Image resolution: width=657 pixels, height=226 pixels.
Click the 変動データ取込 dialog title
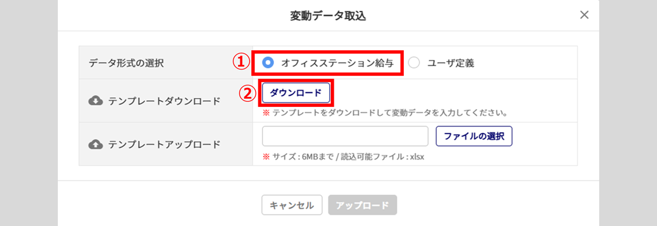click(328, 16)
